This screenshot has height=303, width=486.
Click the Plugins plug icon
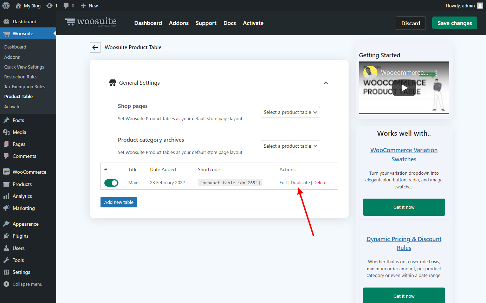click(6, 236)
